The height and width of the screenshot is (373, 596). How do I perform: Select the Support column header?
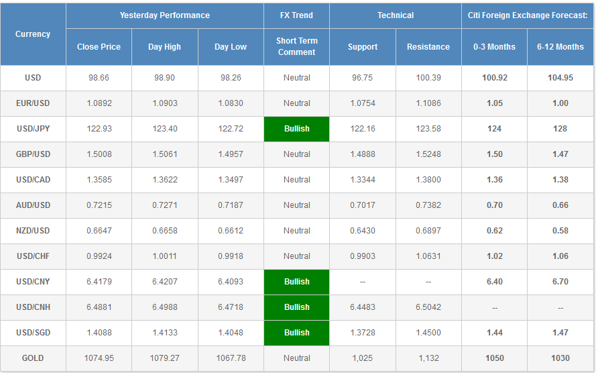[362, 47]
